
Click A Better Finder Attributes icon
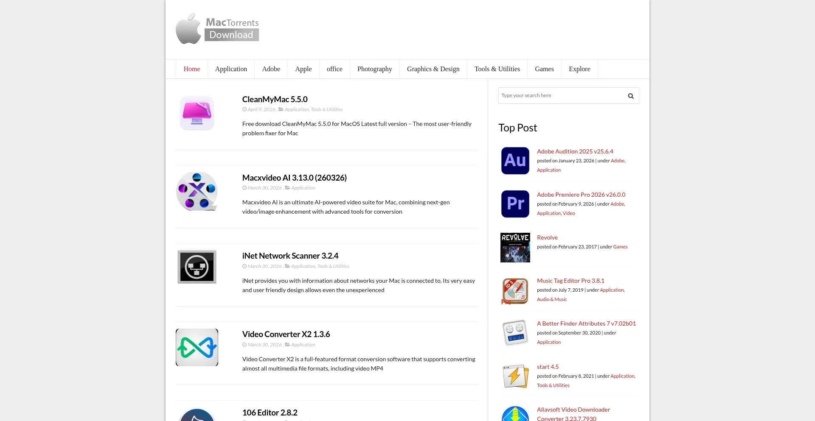515,333
